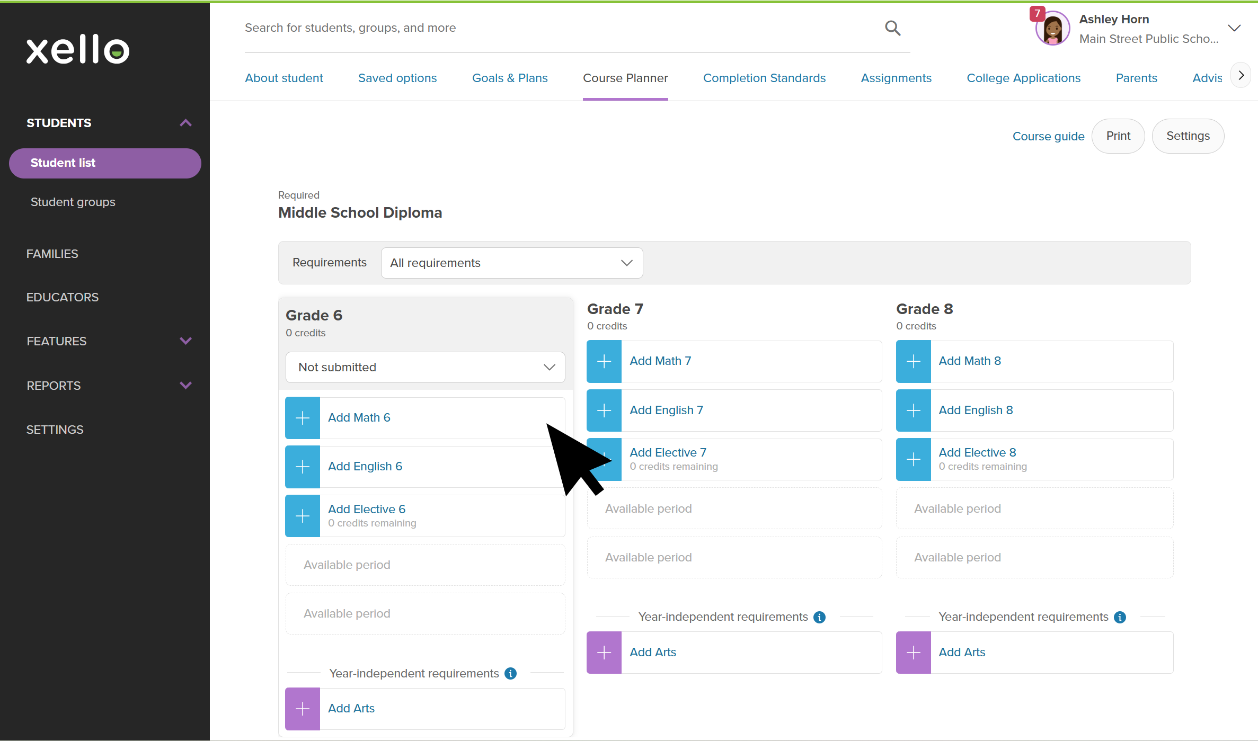The width and height of the screenshot is (1258, 741).
Task: Switch to the Completion Standards tab
Action: pyautogui.click(x=764, y=78)
